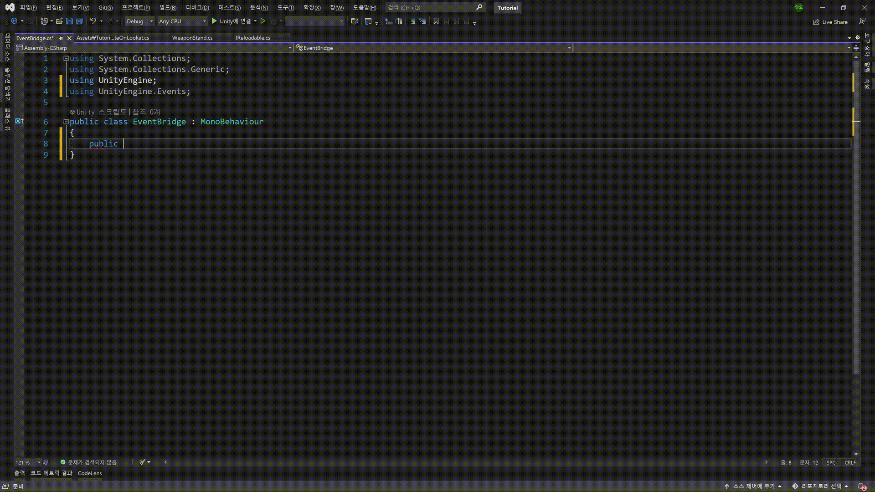Click the Navigate Backward arrow icon

tap(14, 21)
